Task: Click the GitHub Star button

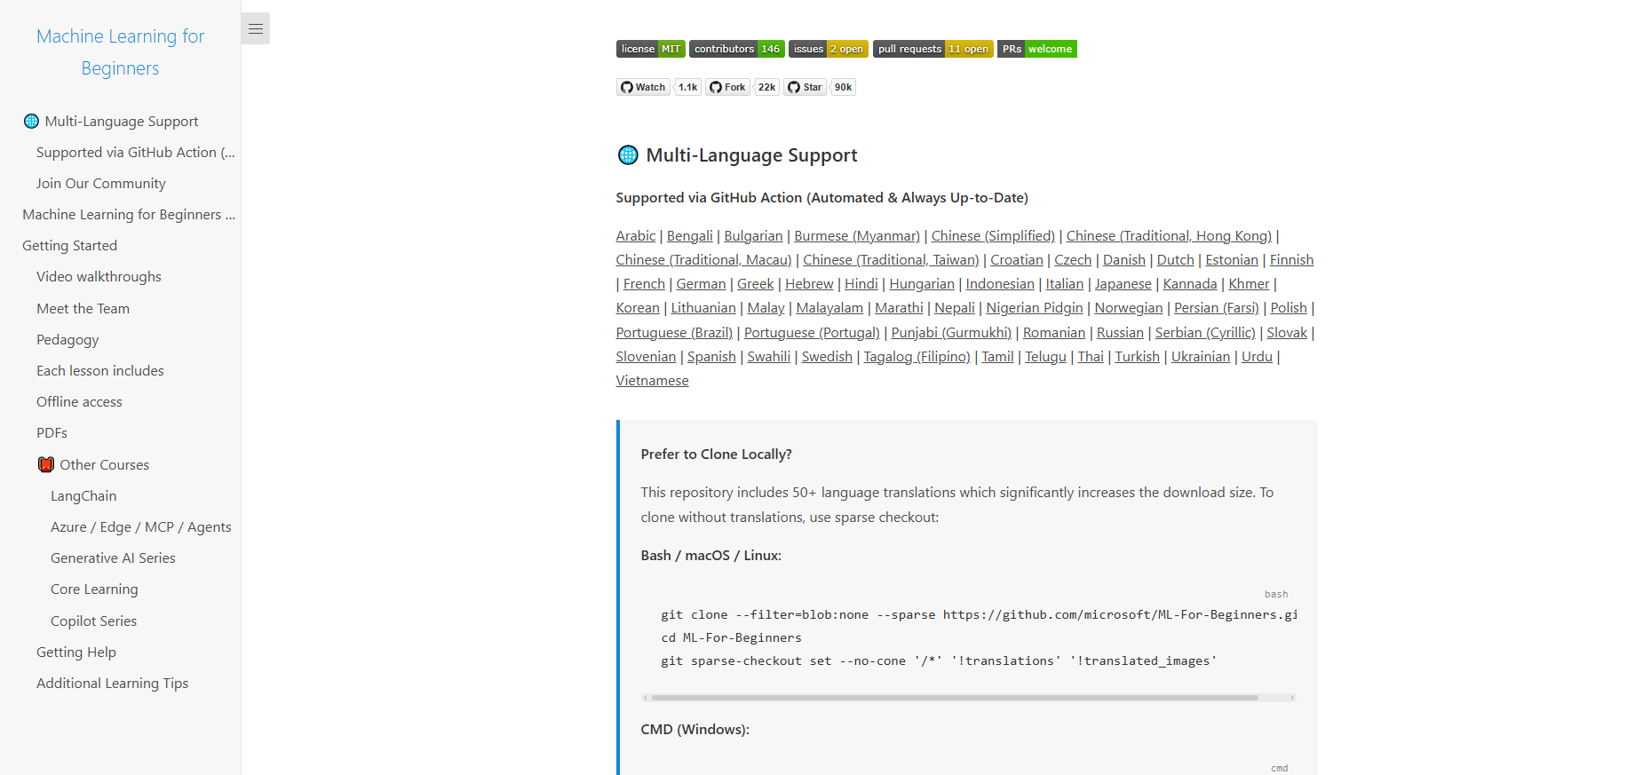Action: coord(805,87)
